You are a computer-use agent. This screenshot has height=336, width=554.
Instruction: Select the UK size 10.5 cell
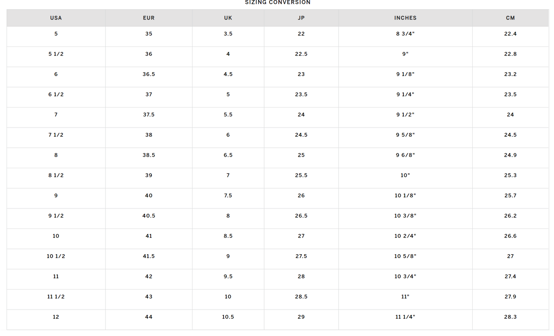pos(228,317)
